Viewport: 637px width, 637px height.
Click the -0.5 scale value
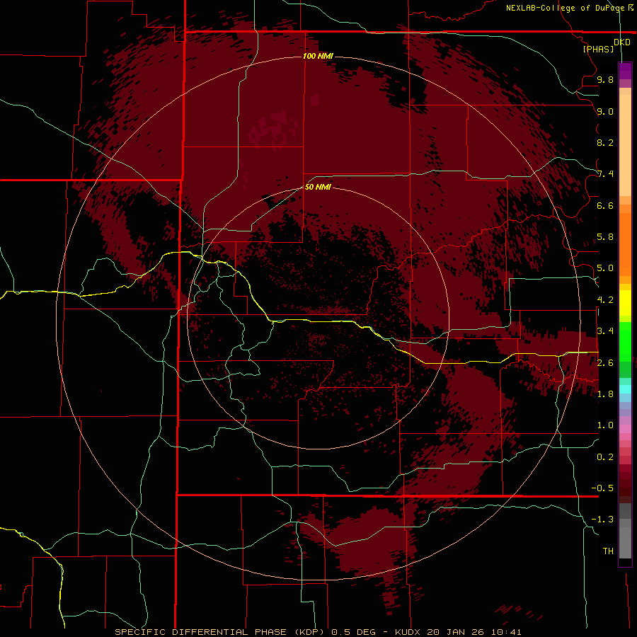click(x=602, y=488)
